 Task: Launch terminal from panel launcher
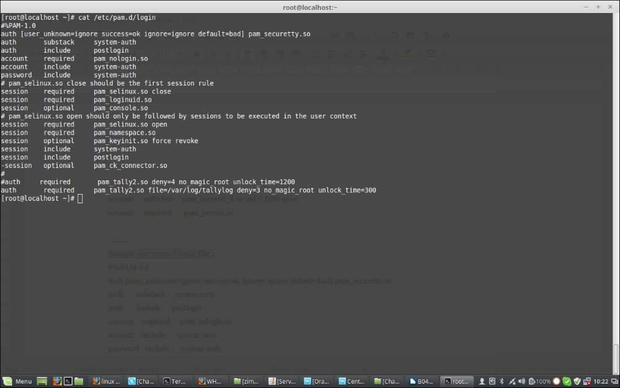pos(68,381)
